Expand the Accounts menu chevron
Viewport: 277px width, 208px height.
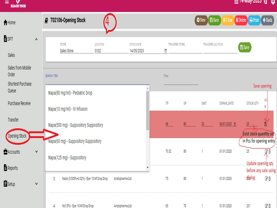pos(36,152)
